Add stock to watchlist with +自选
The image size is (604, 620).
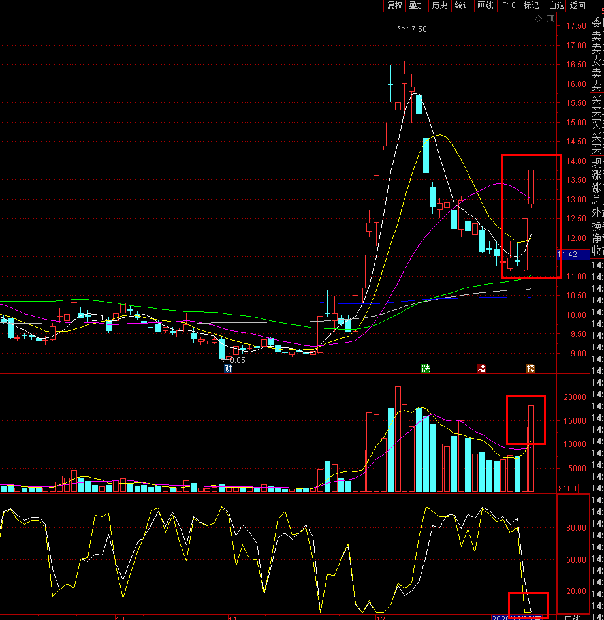(x=554, y=5)
